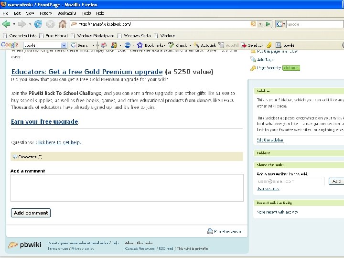This screenshot has width=344, height=258.
Task: Click the Google toolbar Bookmarks star
Action: pyautogui.click(x=140, y=45)
